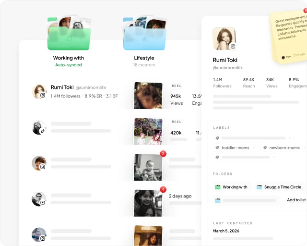Open the bearded man with glasses avatar row
307x246 pixels.
tap(71, 235)
